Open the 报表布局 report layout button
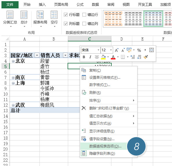Screen dimensions: 172x166 pos(40,19)
